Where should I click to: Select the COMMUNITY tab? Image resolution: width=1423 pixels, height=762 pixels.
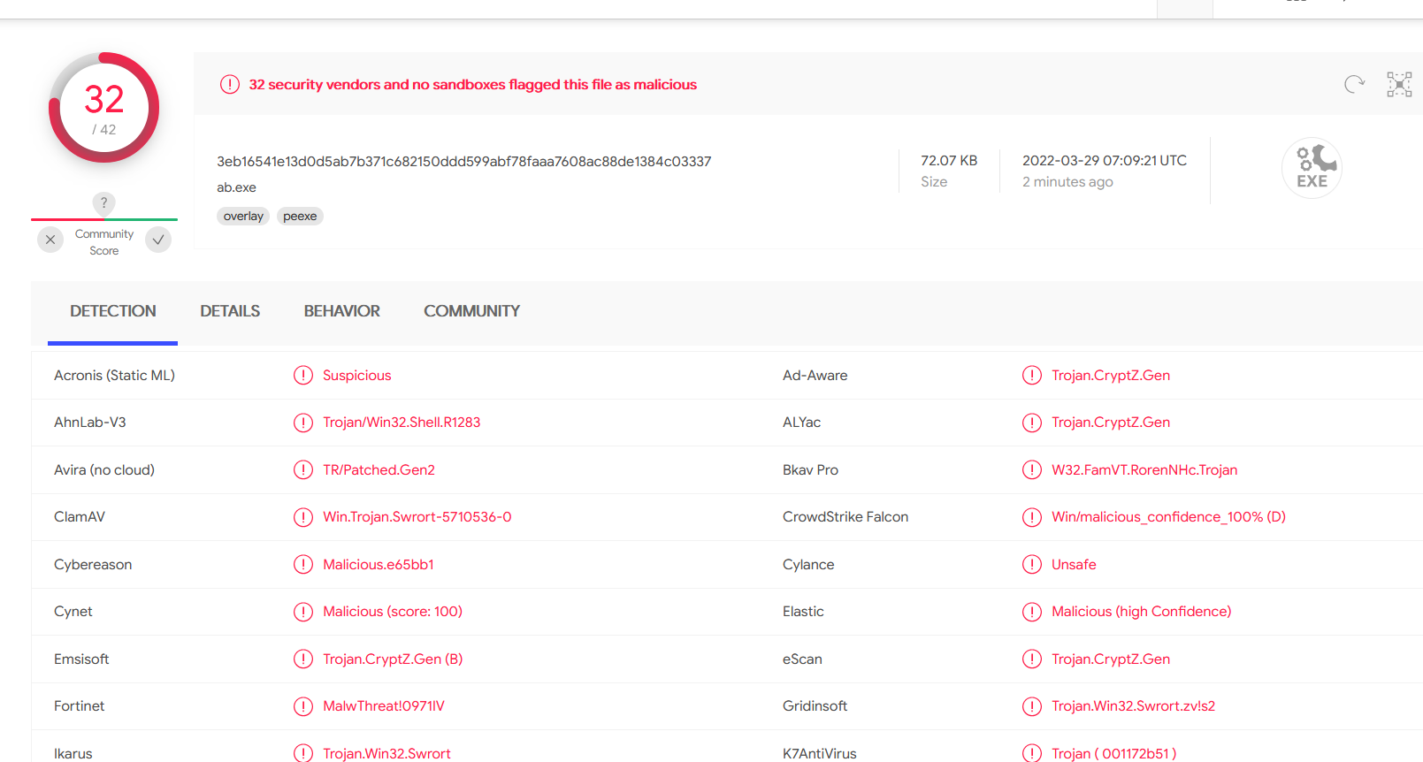click(x=471, y=311)
